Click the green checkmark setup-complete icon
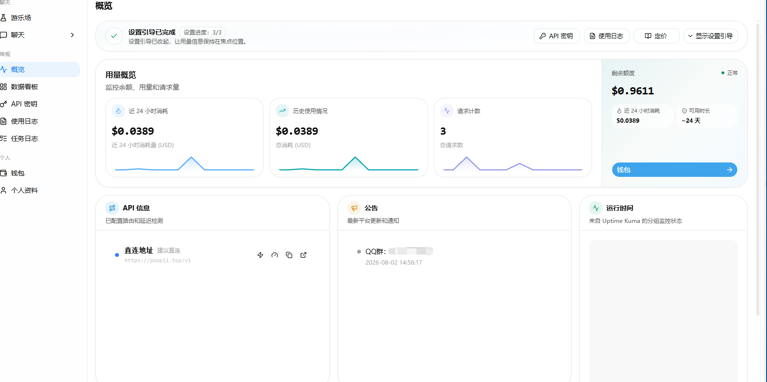Screen dimensions: 767x382 point(114,36)
